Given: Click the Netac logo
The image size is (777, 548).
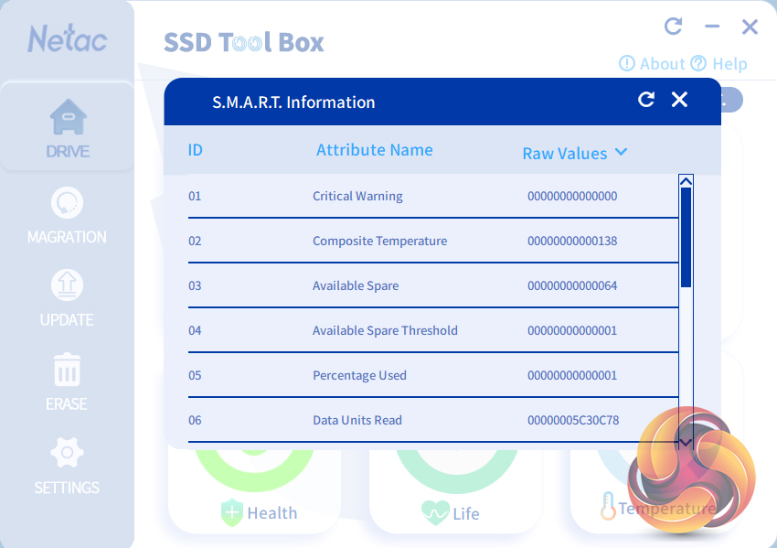Looking at the screenshot, I should click(x=68, y=38).
